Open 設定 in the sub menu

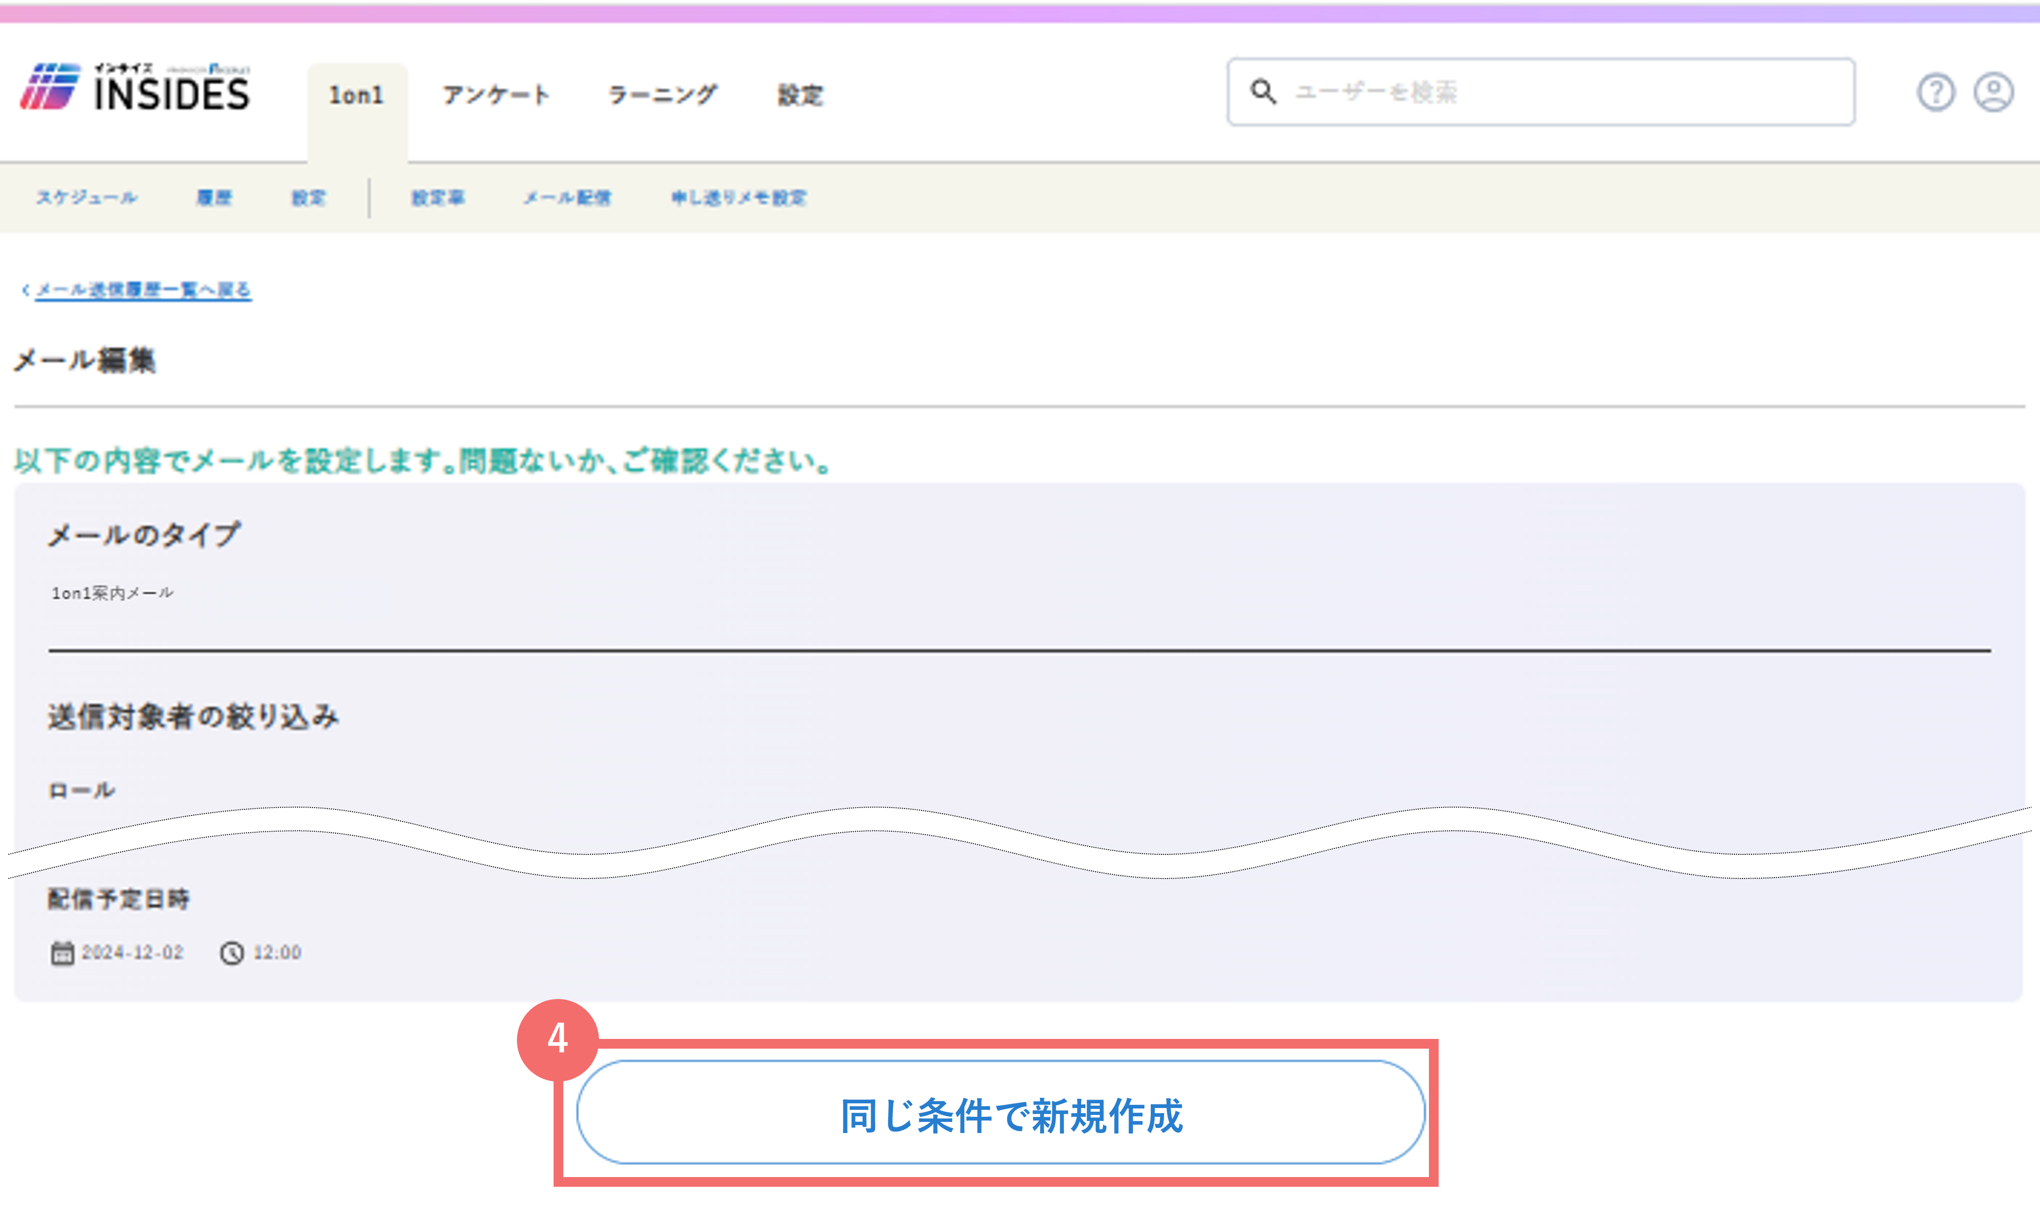click(x=309, y=197)
